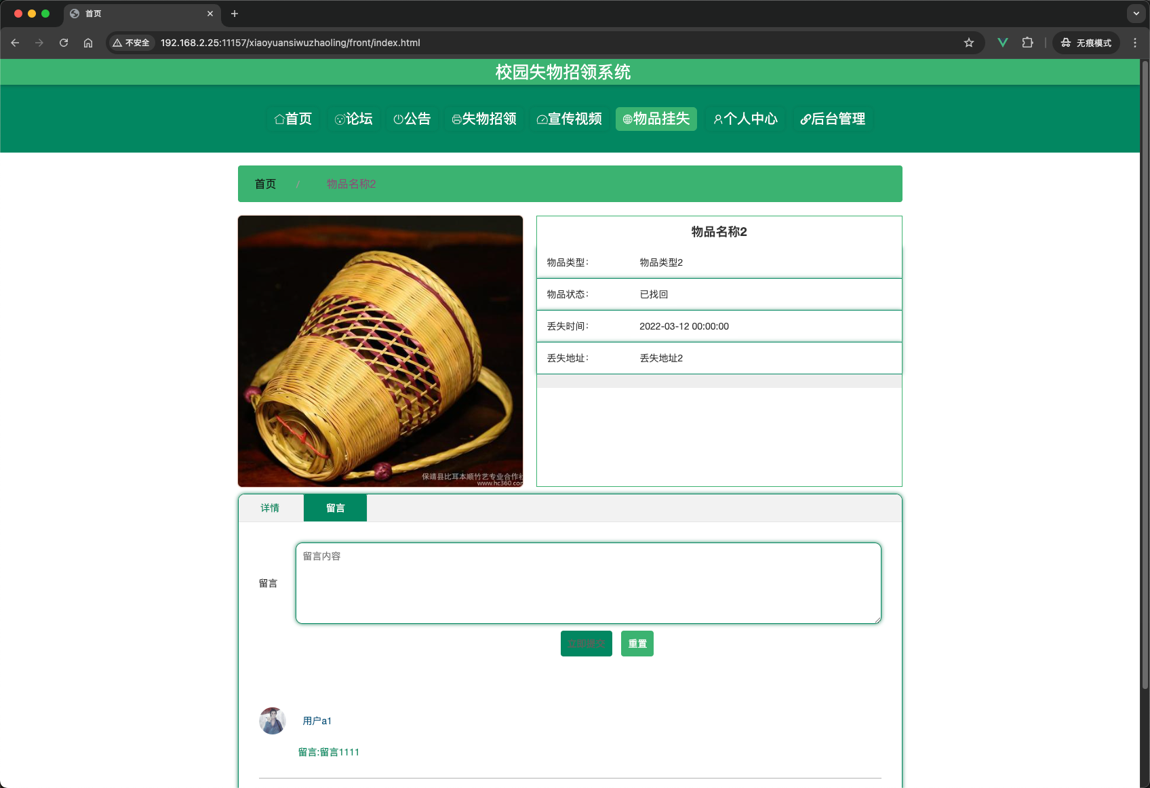The width and height of the screenshot is (1150, 788).
Task: Click the 重置 reset button
Action: coord(637,644)
